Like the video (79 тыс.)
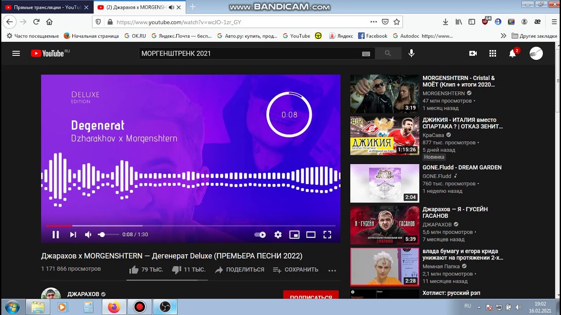Image resolution: width=561 pixels, height=315 pixels. click(x=146, y=269)
